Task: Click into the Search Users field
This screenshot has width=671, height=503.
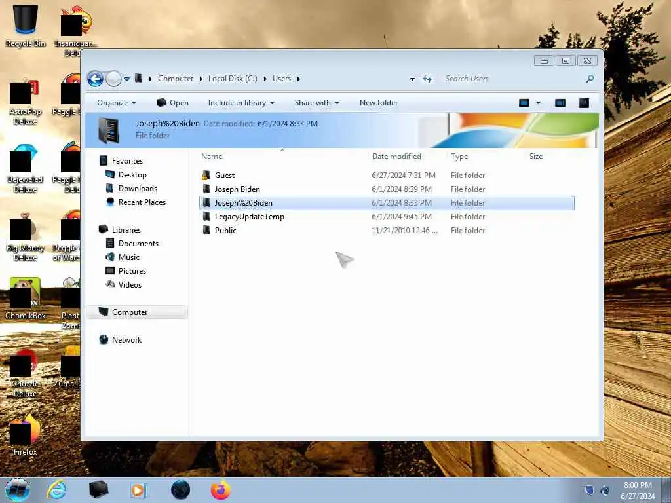Action: pos(511,79)
